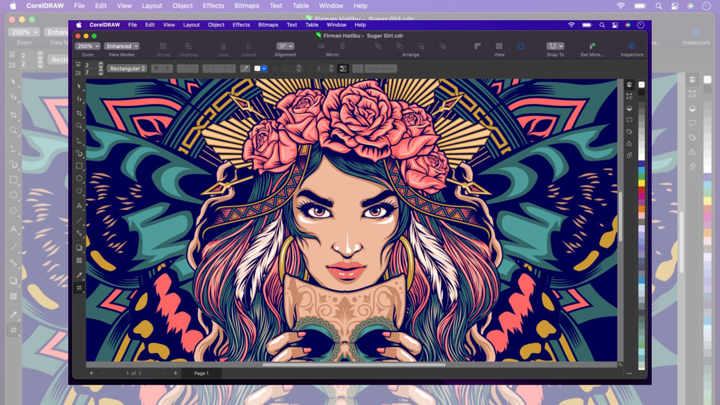Open the Objects layers inspector
Image resolution: width=720 pixels, height=405 pixels.
click(629, 108)
